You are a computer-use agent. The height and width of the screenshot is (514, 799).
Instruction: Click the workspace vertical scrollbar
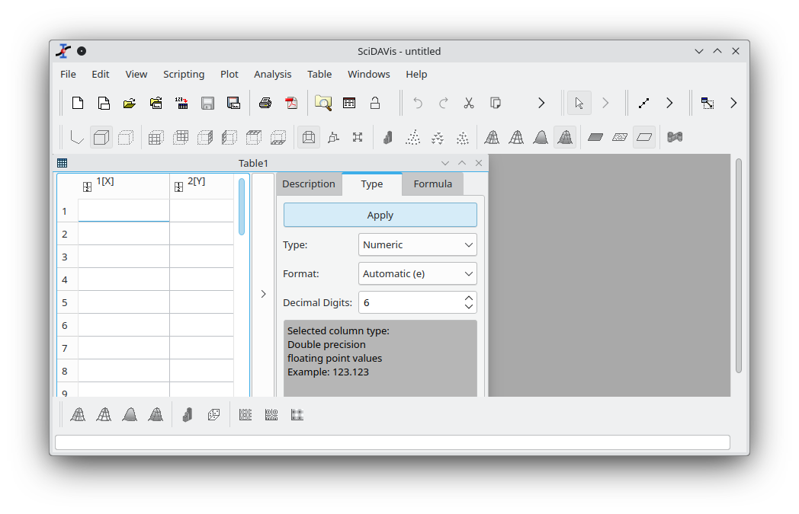(x=738, y=266)
